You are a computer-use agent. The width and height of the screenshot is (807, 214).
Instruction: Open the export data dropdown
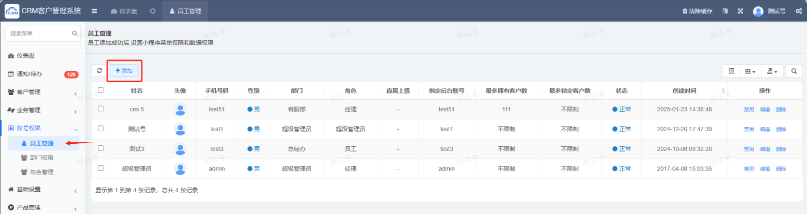pos(772,71)
